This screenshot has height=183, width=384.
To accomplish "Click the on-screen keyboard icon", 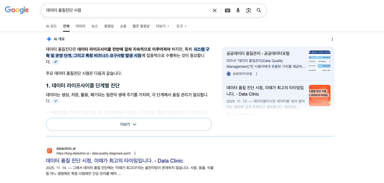I will click(227, 10).
